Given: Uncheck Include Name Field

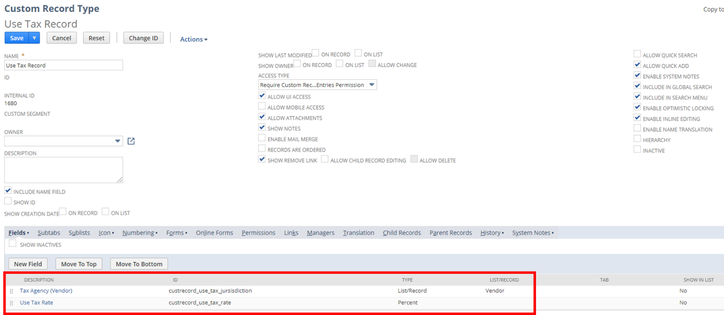Looking at the screenshot, I should click(8, 191).
